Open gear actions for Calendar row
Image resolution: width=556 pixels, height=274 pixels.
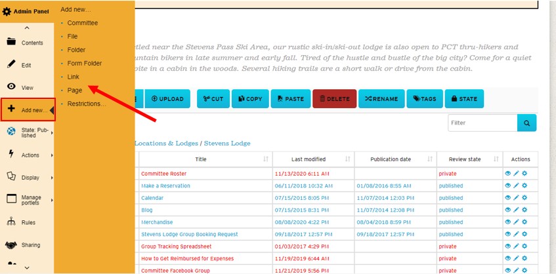pos(524,198)
